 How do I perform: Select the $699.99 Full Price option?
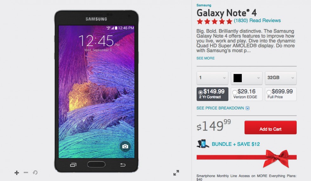[x=281, y=94]
